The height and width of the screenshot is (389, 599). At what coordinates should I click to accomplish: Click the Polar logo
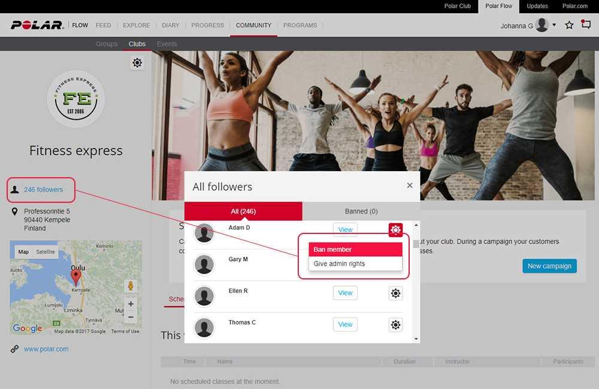point(37,25)
